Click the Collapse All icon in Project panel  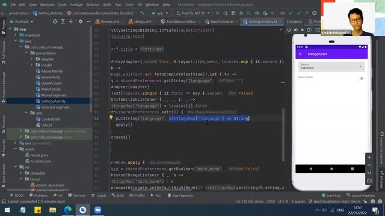[71, 22]
